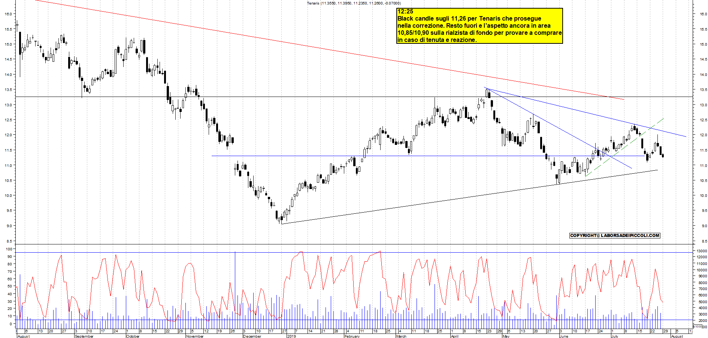The image size is (708, 338).
Task: Click the "March" month label
Action: (401, 336)
